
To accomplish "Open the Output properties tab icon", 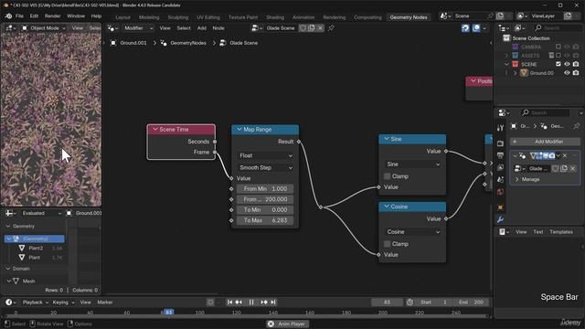I will (x=500, y=155).
